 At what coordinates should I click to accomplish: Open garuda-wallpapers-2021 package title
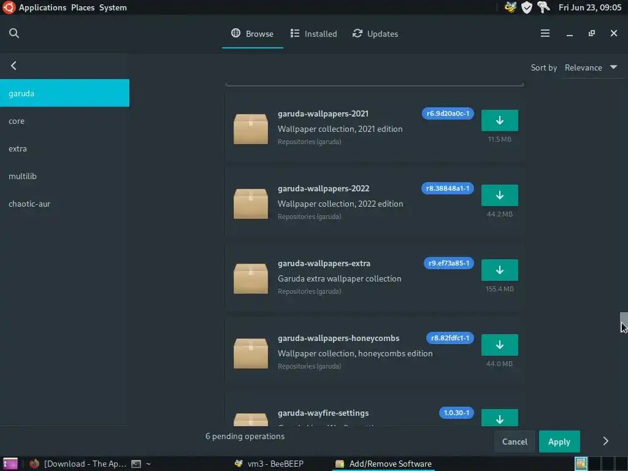[x=323, y=113]
